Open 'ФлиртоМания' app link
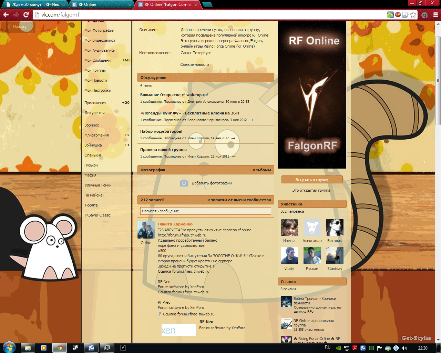This screenshot has height=353, width=441. [96, 135]
